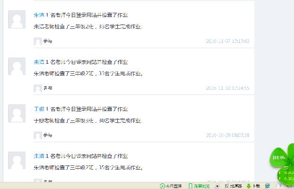Open 跨屏浏览 in the status bar

pos(199,186)
